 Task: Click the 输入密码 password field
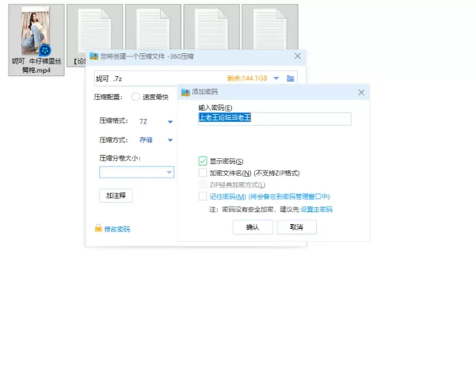pos(275,119)
